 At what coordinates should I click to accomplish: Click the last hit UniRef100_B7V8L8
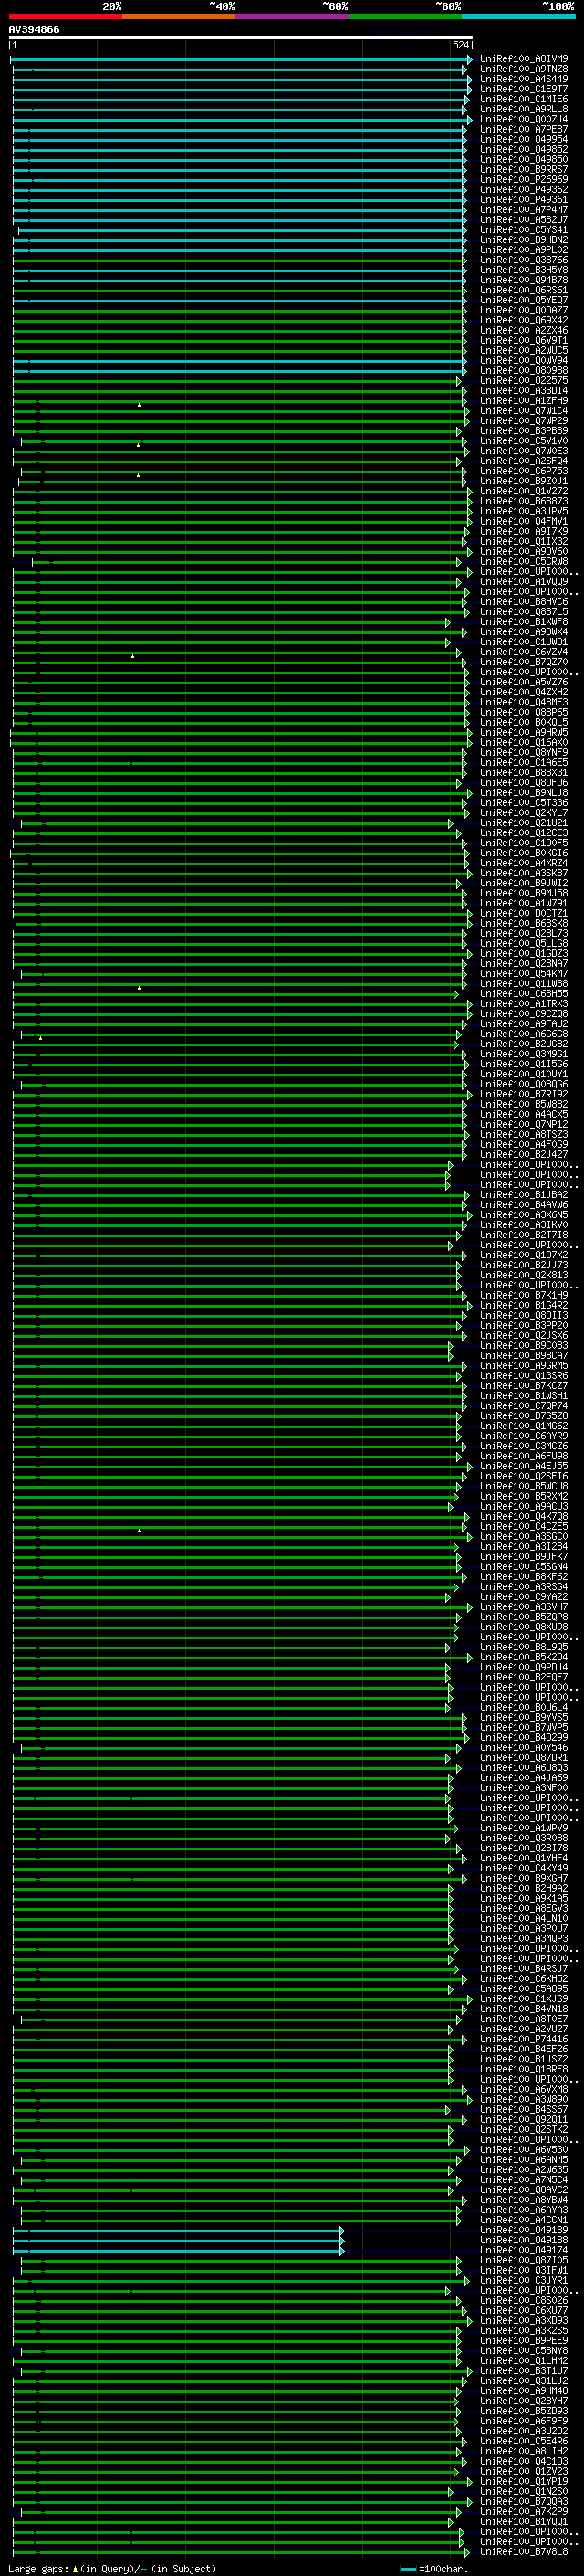tap(524, 2552)
